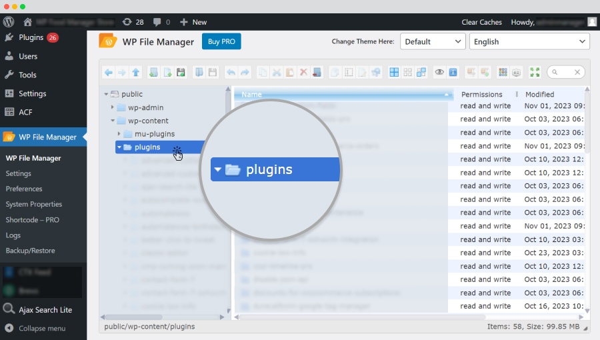This screenshot has height=340, width=600.
Task: Click the Select none gray grid icon
Action: tap(408, 72)
